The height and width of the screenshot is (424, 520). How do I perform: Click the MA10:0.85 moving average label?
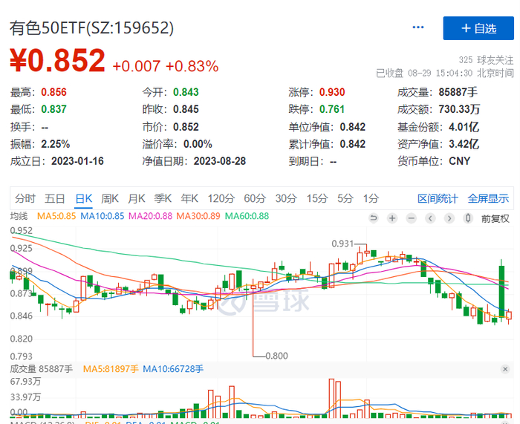point(103,216)
